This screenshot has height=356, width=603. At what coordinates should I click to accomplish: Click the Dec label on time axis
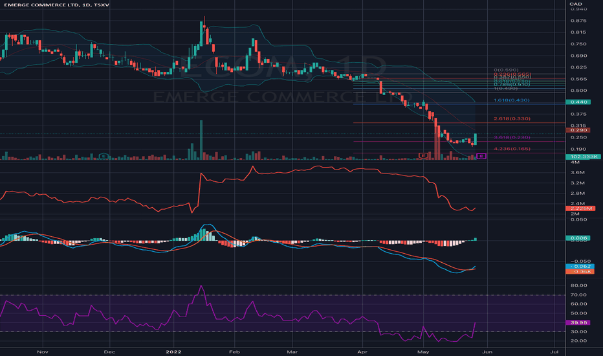coord(109,351)
